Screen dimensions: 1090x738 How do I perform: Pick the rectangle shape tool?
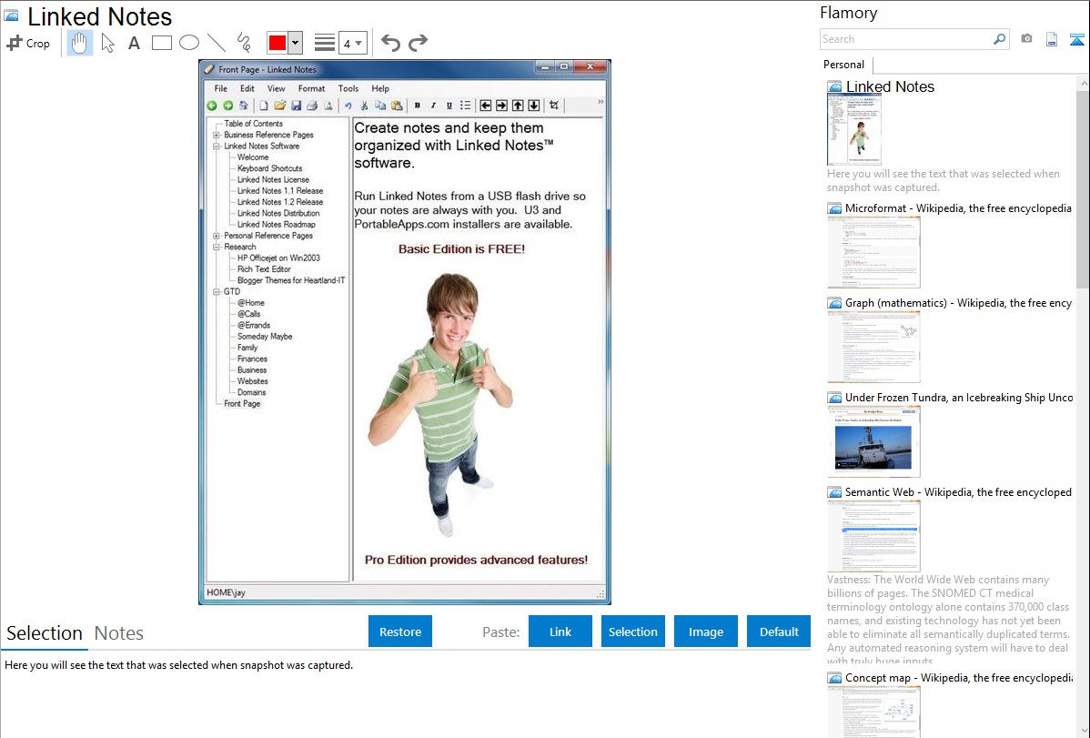coord(162,43)
